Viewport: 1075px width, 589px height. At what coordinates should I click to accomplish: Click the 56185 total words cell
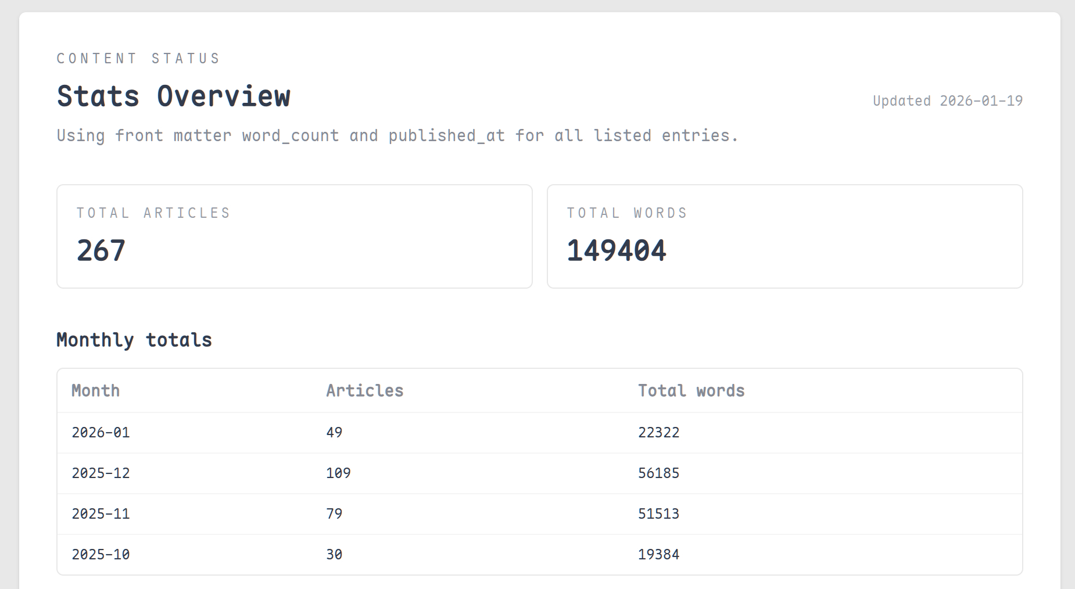pos(658,473)
